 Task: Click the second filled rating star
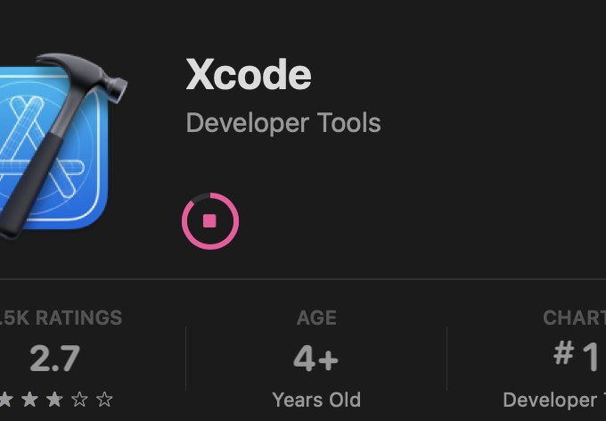click(31, 399)
